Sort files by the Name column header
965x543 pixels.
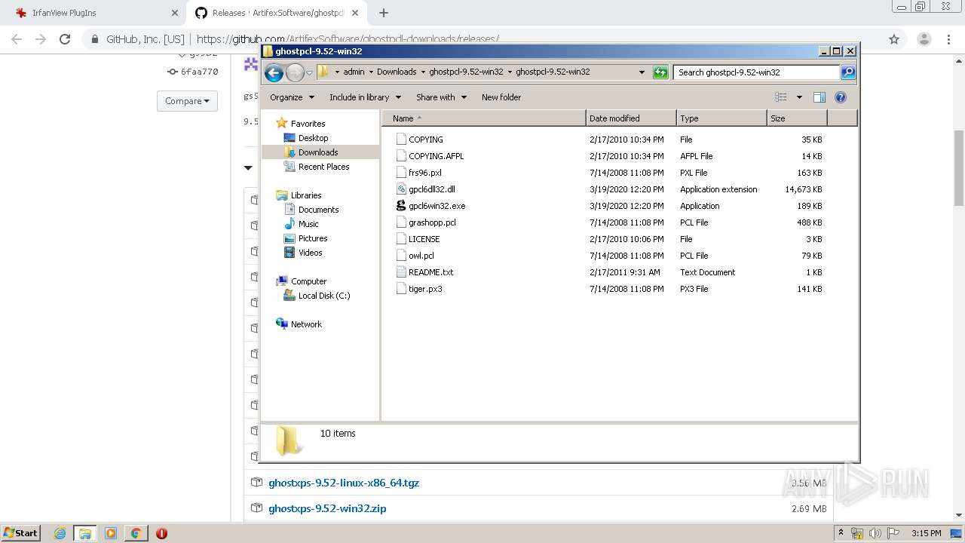483,118
